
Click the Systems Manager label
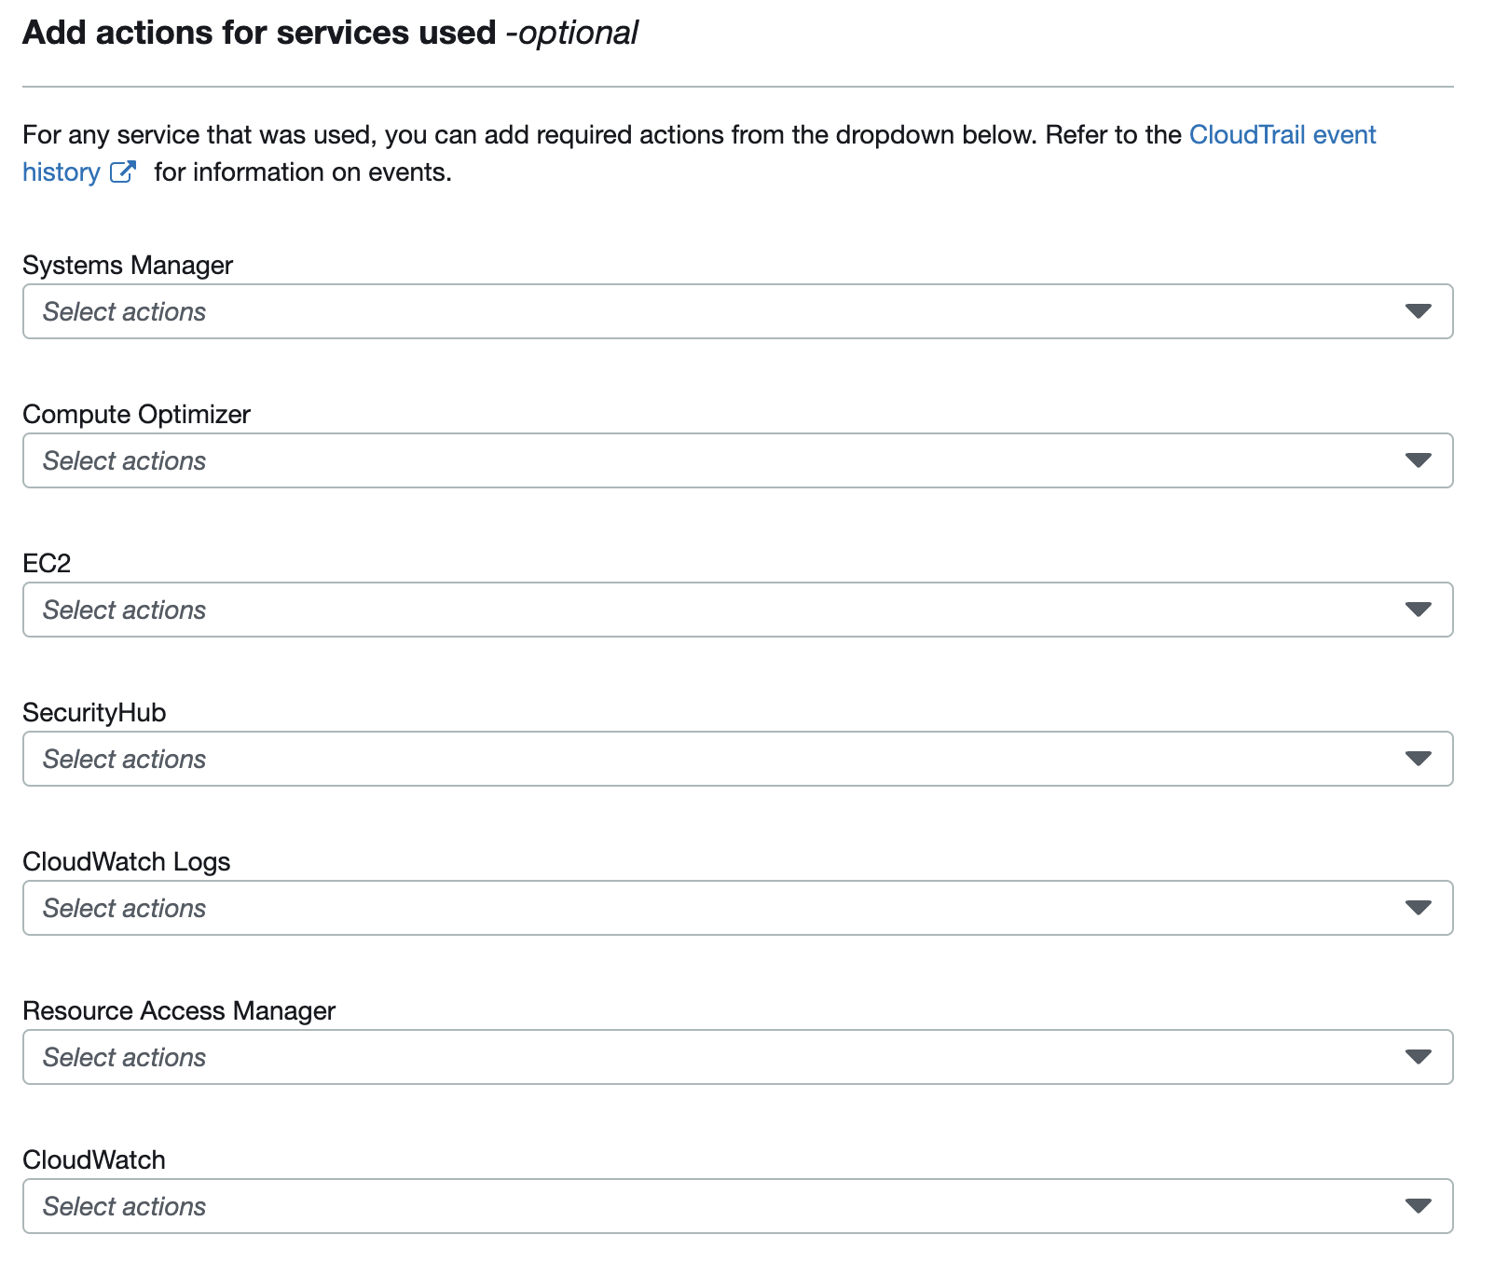128,266
